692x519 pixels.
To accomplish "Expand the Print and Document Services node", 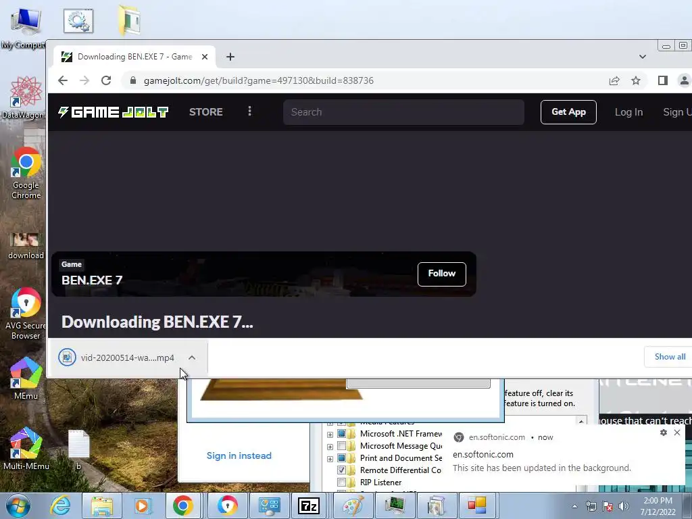I will [330, 459].
